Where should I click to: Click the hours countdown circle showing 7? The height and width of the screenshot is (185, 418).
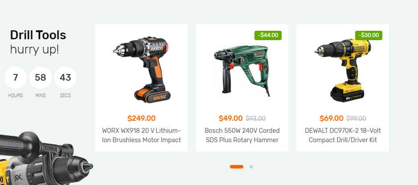16,78
